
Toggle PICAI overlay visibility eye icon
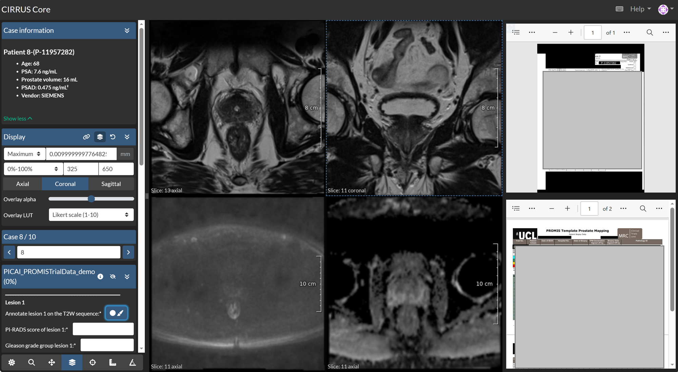(x=113, y=277)
